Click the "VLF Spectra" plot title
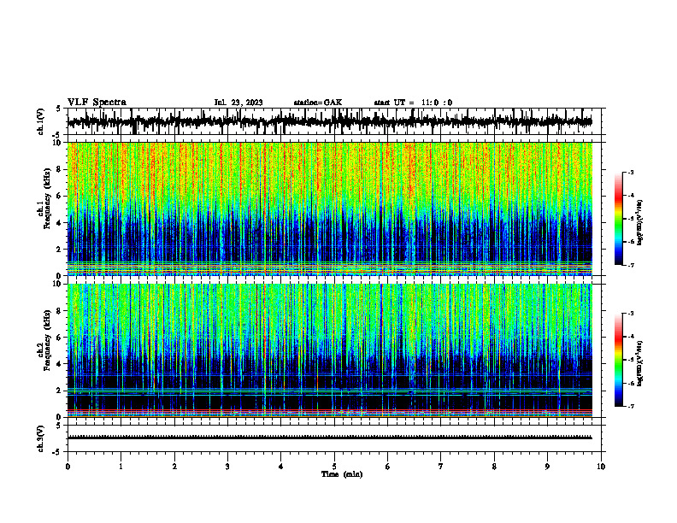The width and height of the screenshot is (677, 523). [x=97, y=103]
